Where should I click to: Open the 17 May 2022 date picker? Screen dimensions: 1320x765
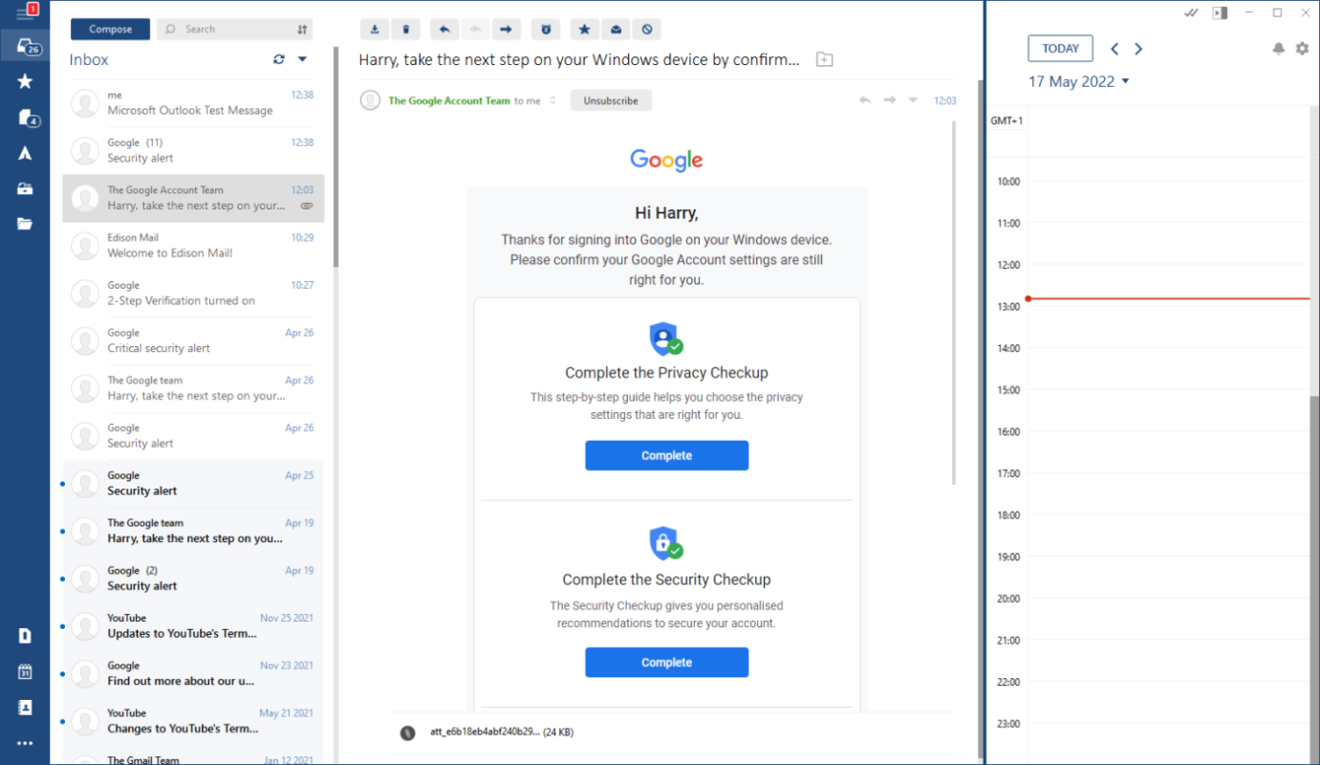[x=1078, y=81]
